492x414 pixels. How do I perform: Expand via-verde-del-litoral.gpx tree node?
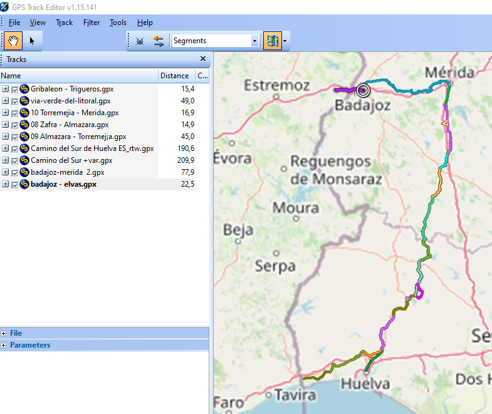click(5, 101)
